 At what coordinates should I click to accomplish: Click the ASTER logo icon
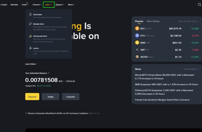137,57
